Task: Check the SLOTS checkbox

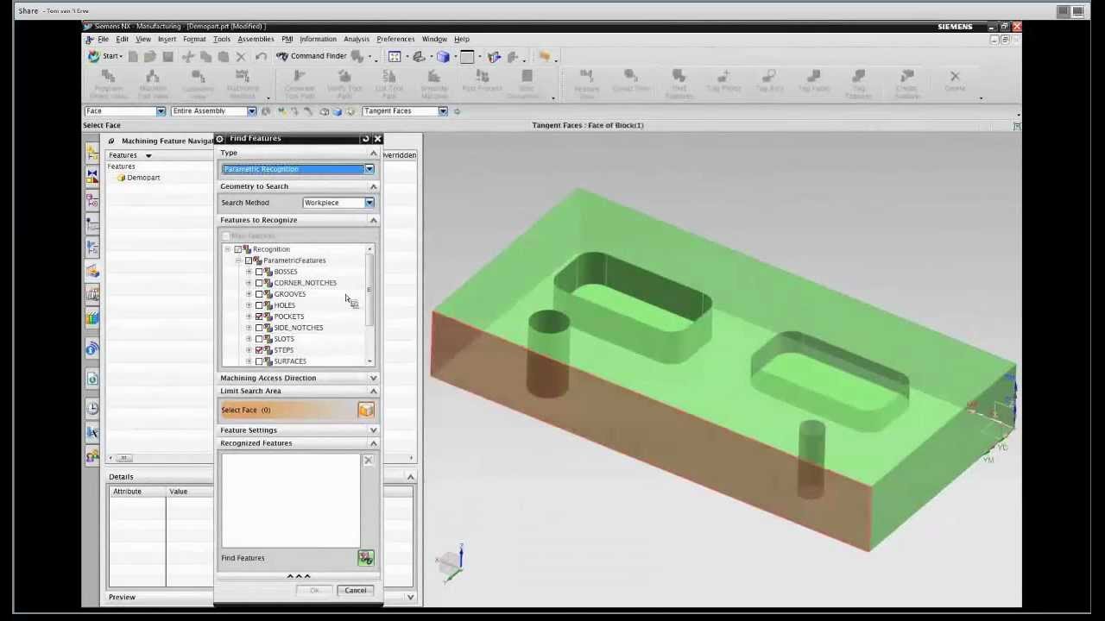Action: 259,339
